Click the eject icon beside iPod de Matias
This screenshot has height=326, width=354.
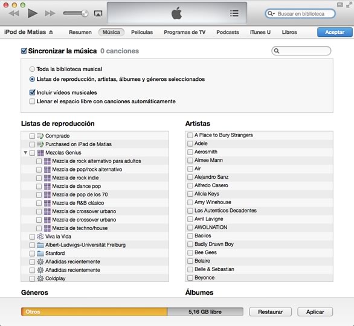(x=51, y=32)
